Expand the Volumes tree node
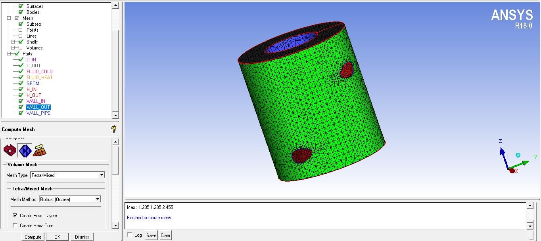This screenshot has width=541, height=241. [13, 47]
